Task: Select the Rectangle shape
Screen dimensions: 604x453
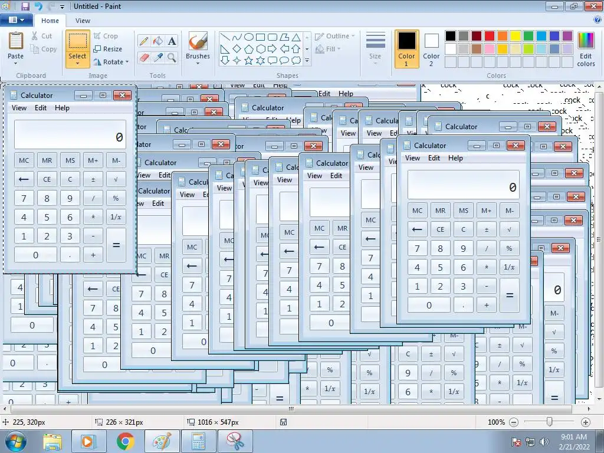Action: point(260,37)
